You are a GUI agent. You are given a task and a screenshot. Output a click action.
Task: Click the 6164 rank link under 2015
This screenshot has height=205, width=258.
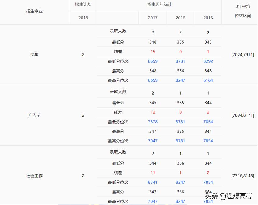(x=208, y=80)
